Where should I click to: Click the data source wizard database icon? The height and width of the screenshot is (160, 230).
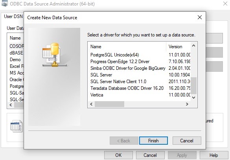pos(54,55)
